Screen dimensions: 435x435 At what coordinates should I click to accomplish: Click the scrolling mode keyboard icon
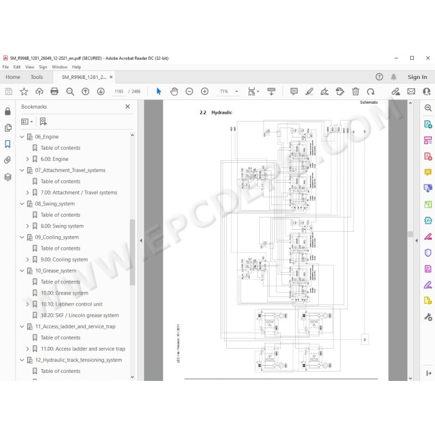[272, 91]
